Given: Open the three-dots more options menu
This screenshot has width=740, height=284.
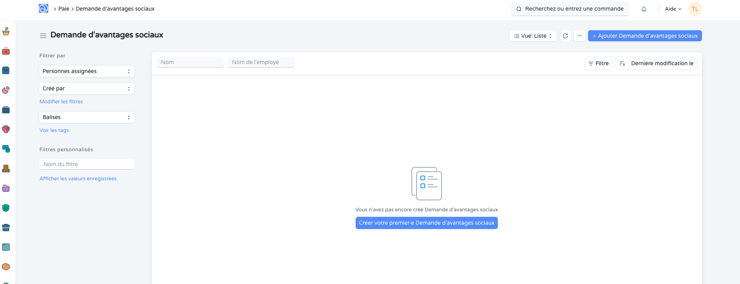Looking at the screenshot, I should 579,36.
